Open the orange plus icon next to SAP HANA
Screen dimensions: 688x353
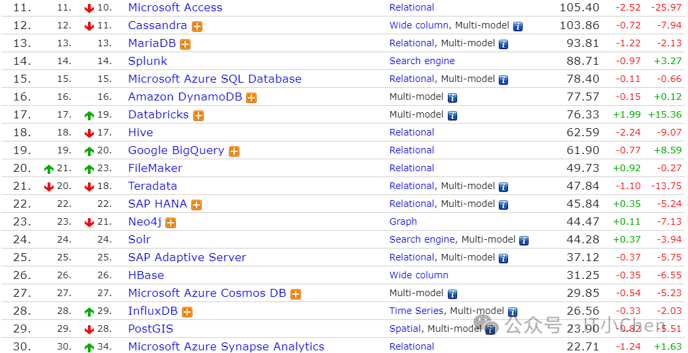196,205
